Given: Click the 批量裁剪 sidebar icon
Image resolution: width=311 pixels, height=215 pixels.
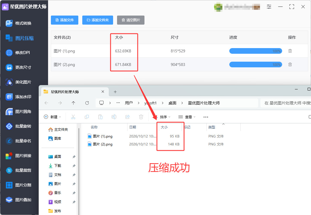Looking at the screenshot, I should click(9, 170).
